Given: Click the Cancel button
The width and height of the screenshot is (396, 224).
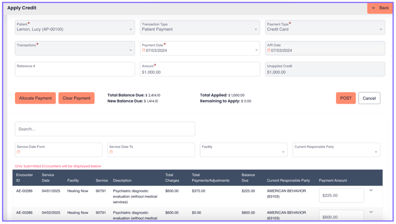Looking at the screenshot, I should click(x=369, y=98).
